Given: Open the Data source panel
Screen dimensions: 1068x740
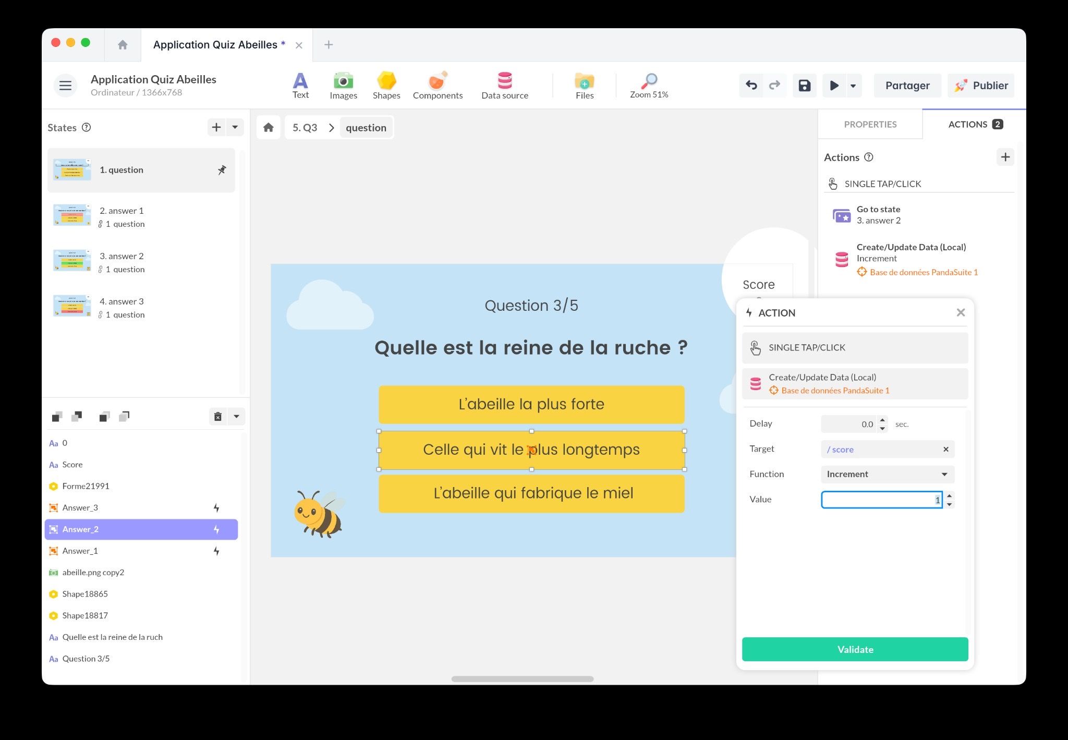Looking at the screenshot, I should [x=504, y=85].
